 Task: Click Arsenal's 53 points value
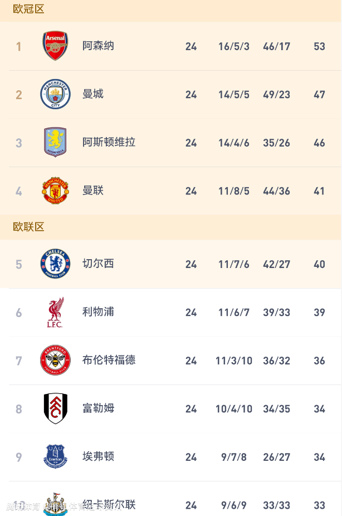[319, 46]
